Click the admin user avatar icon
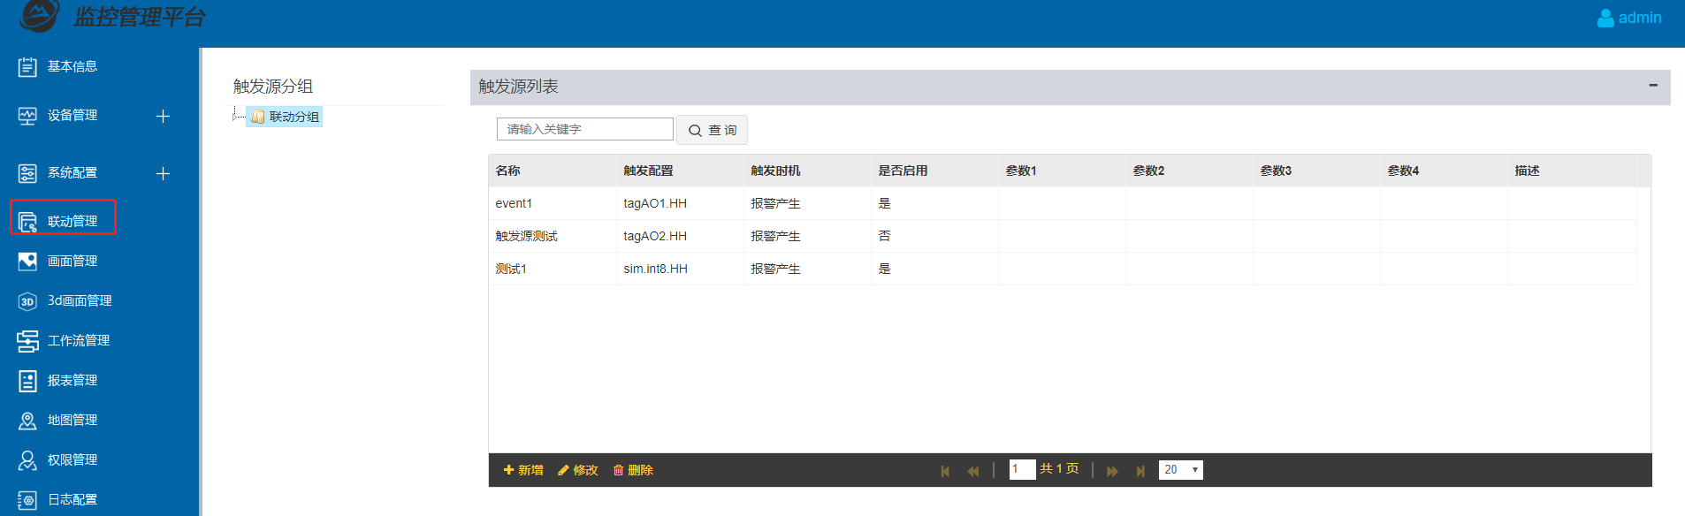 [1605, 18]
